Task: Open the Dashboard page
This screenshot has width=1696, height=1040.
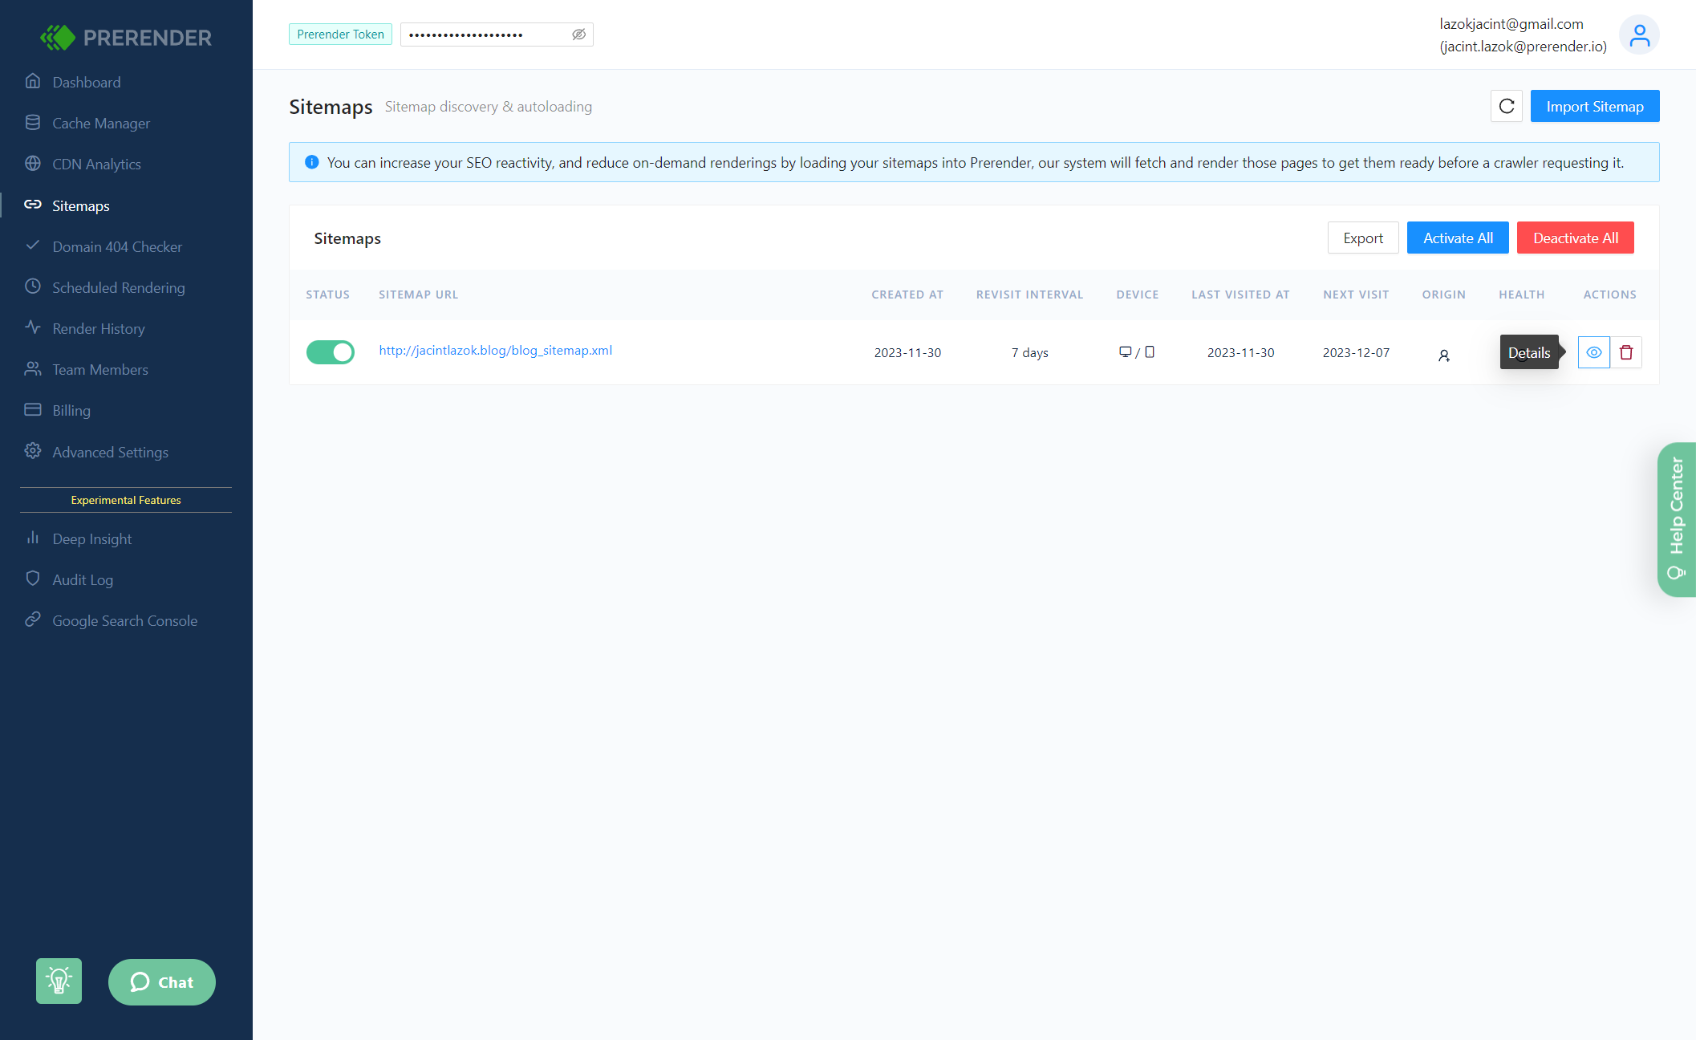Action: click(86, 82)
